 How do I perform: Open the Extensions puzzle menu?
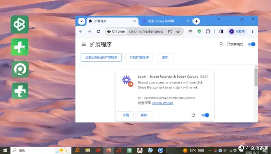pos(208,31)
